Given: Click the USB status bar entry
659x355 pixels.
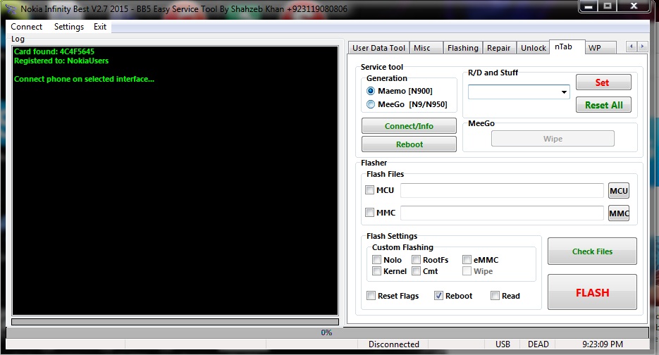Looking at the screenshot, I should click(x=503, y=344).
